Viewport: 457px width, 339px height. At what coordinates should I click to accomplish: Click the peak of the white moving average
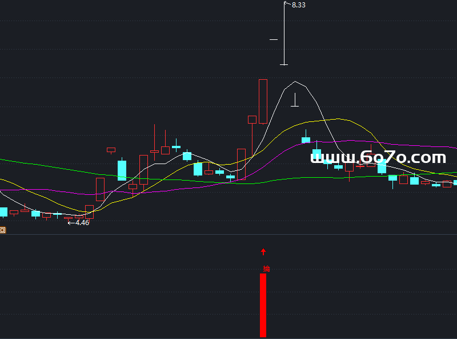(295, 82)
